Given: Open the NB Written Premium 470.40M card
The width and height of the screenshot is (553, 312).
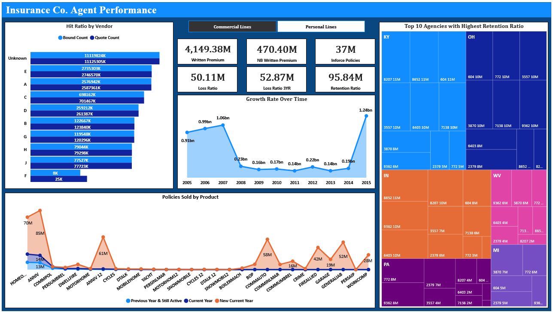Looking at the screenshot, I should coord(276,51).
